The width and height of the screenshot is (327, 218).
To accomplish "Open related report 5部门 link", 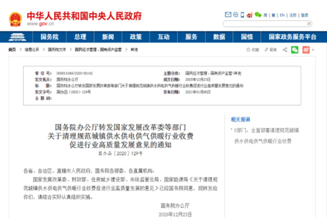I will (267, 136).
